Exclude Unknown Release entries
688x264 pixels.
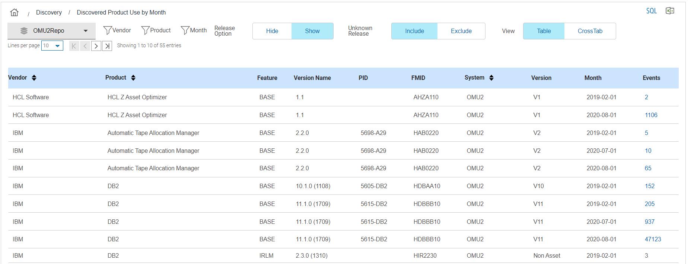(x=461, y=31)
